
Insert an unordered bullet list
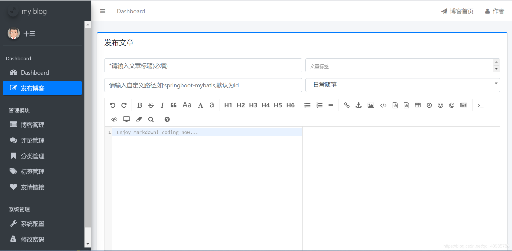click(307, 105)
